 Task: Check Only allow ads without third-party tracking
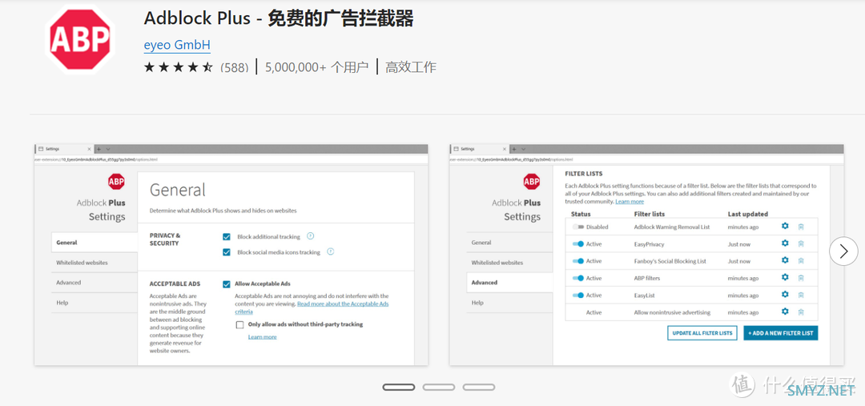[x=239, y=324]
